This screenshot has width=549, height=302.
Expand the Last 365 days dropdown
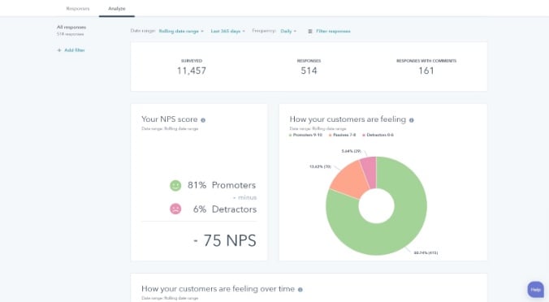[227, 31]
